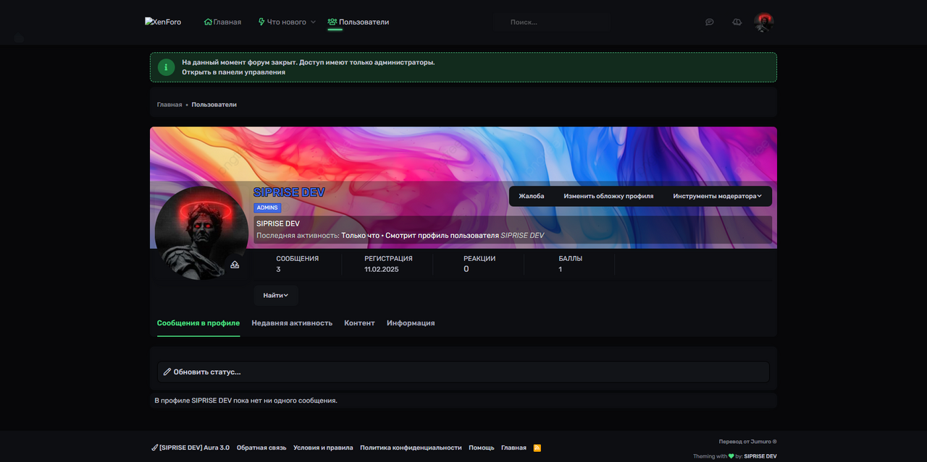Click the XenForo logo
Screen dimensions: 927x462
tap(163, 22)
